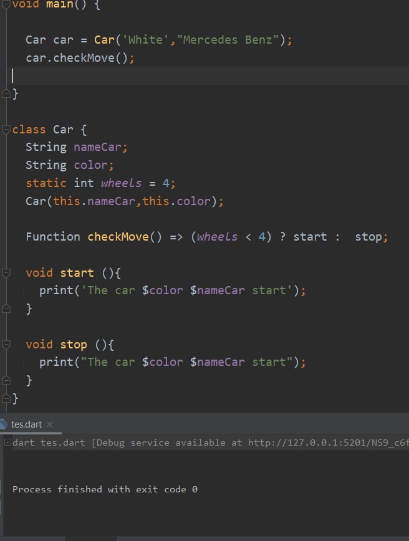This screenshot has height=541, width=409.
Task: Click the checkMove function name in declaration
Action: pyautogui.click(x=118, y=237)
